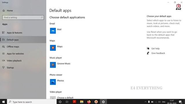
Task: Click the Find a setting search box
Action: pyautogui.click(x=23, y=17)
